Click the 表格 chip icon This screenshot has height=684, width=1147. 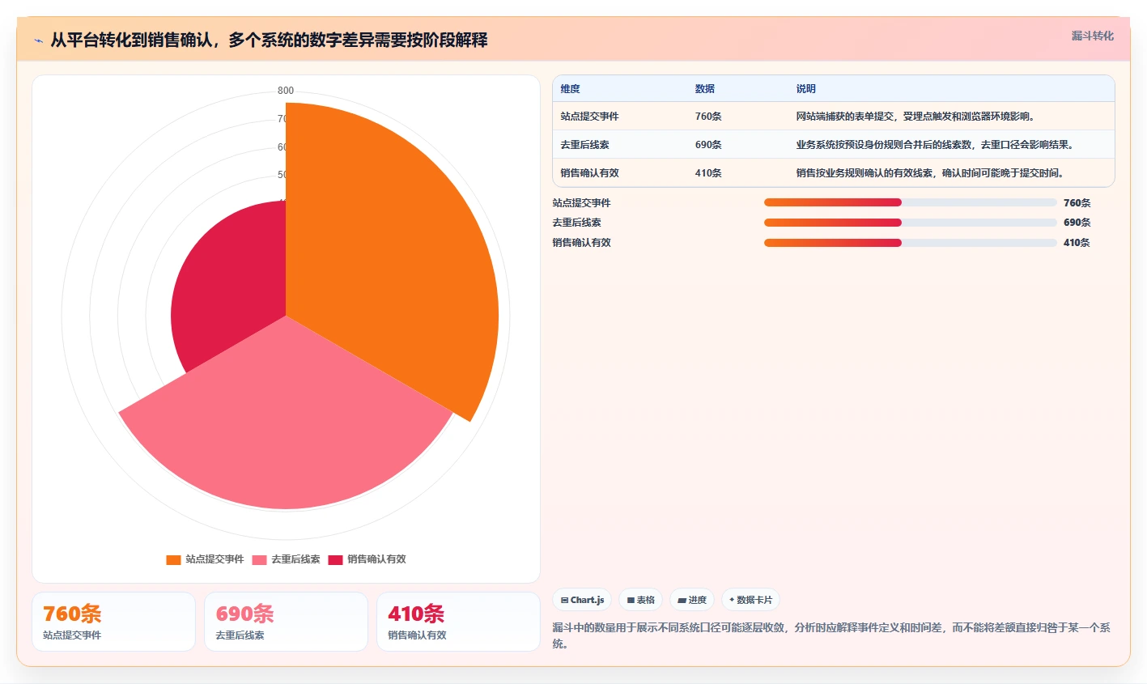(x=631, y=601)
